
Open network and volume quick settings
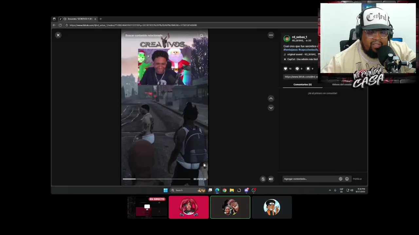pyautogui.click(x=350, y=190)
